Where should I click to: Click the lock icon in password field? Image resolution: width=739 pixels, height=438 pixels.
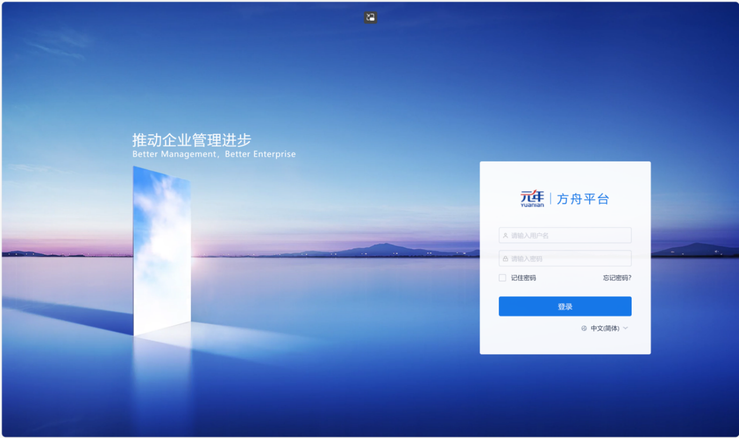505,259
